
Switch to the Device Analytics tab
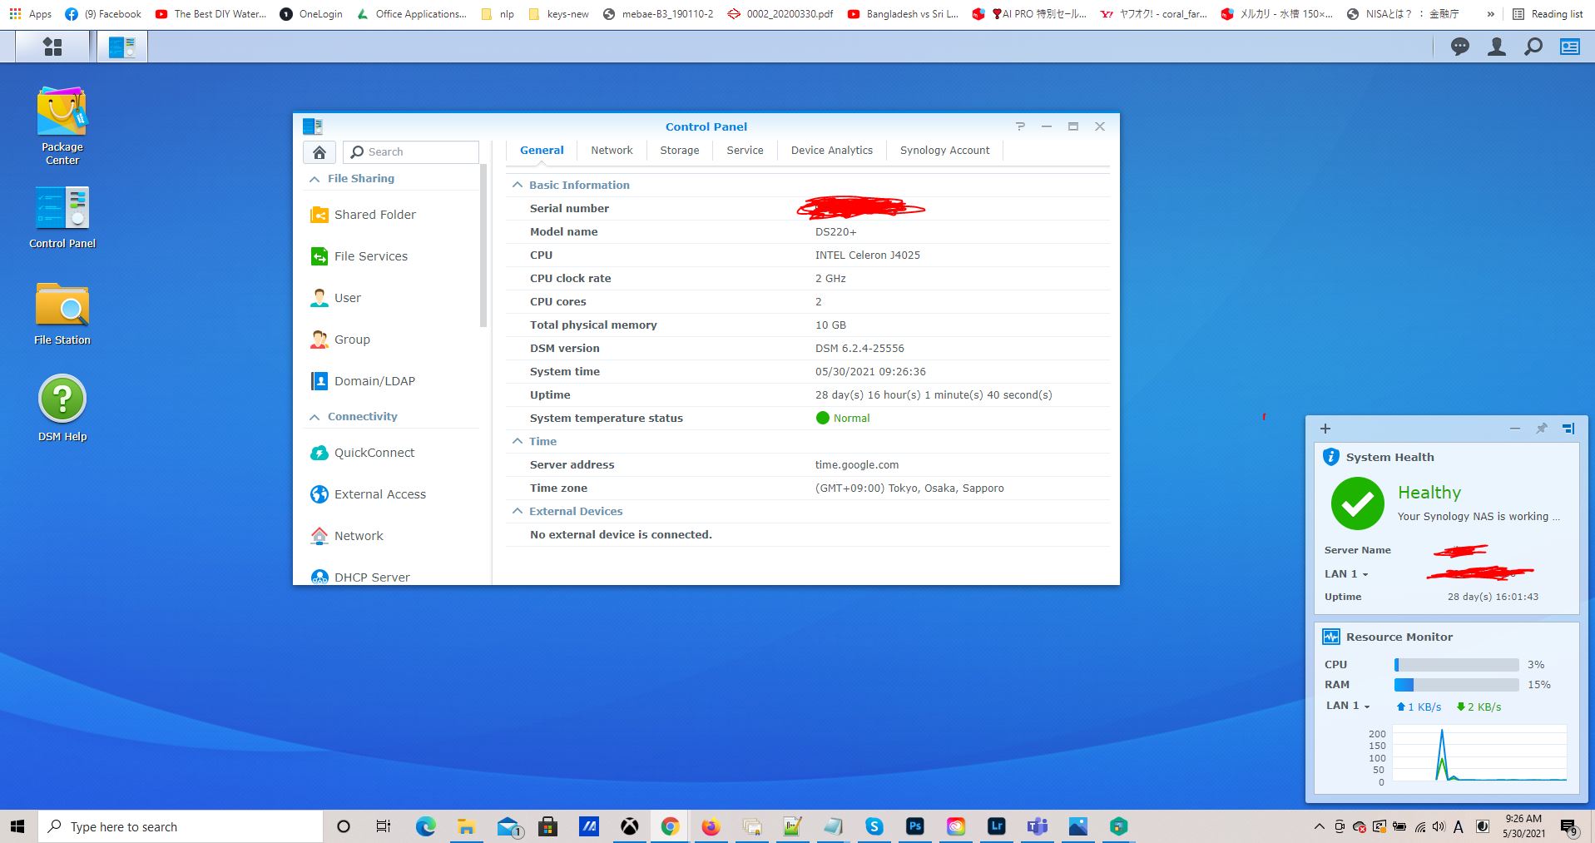pyautogui.click(x=832, y=151)
